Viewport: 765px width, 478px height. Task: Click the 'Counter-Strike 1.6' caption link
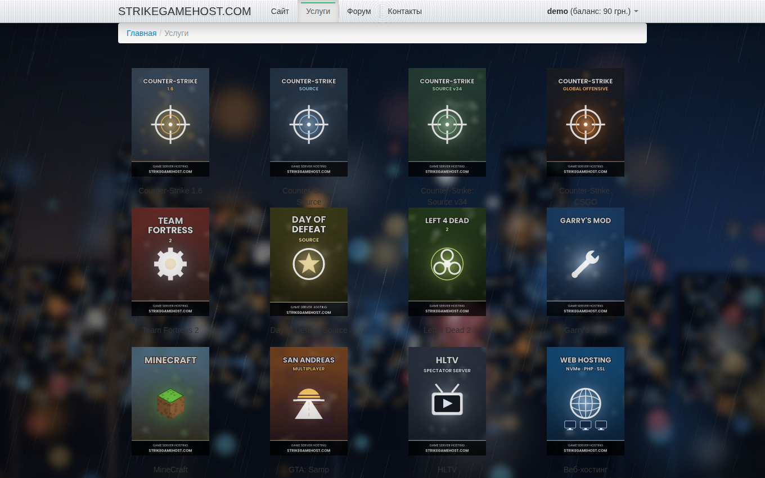[x=170, y=191]
